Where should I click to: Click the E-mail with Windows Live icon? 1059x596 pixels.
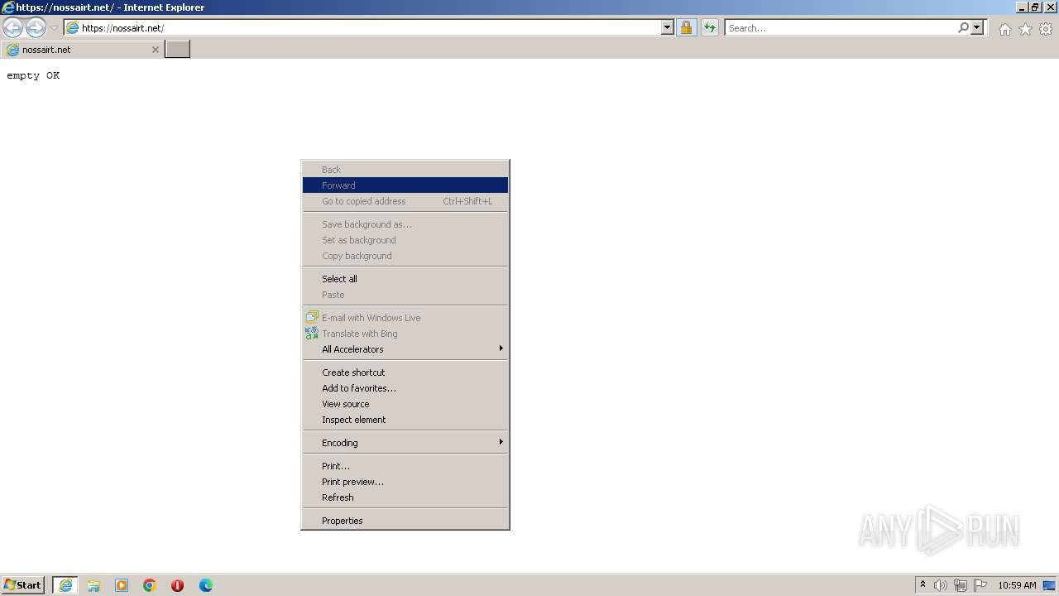click(312, 317)
